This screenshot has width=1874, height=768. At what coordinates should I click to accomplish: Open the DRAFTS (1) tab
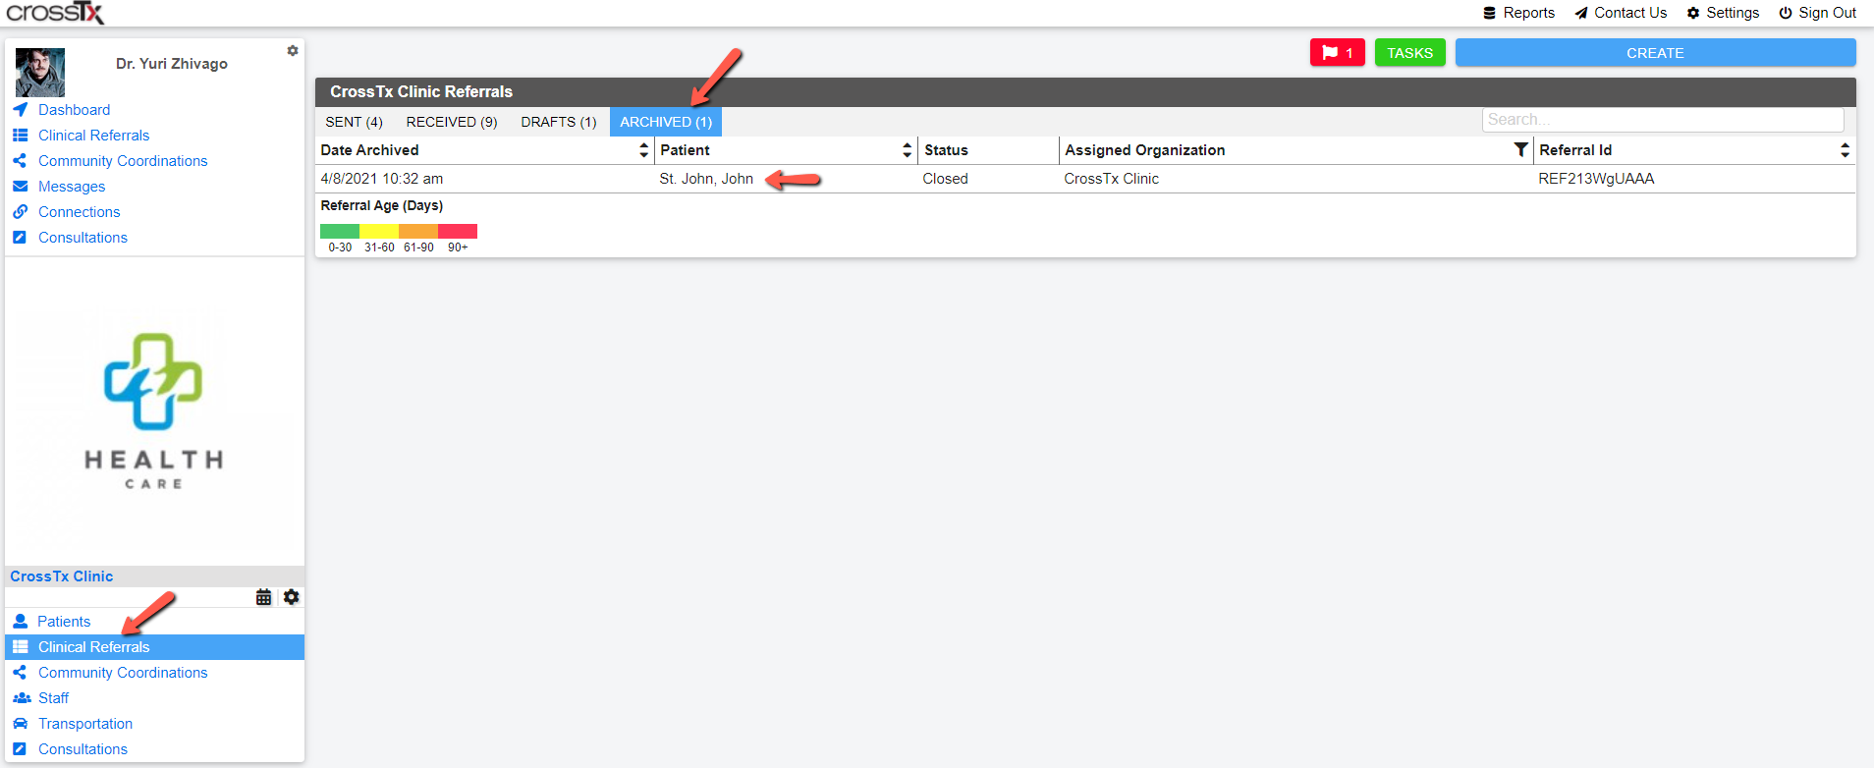[x=559, y=122]
